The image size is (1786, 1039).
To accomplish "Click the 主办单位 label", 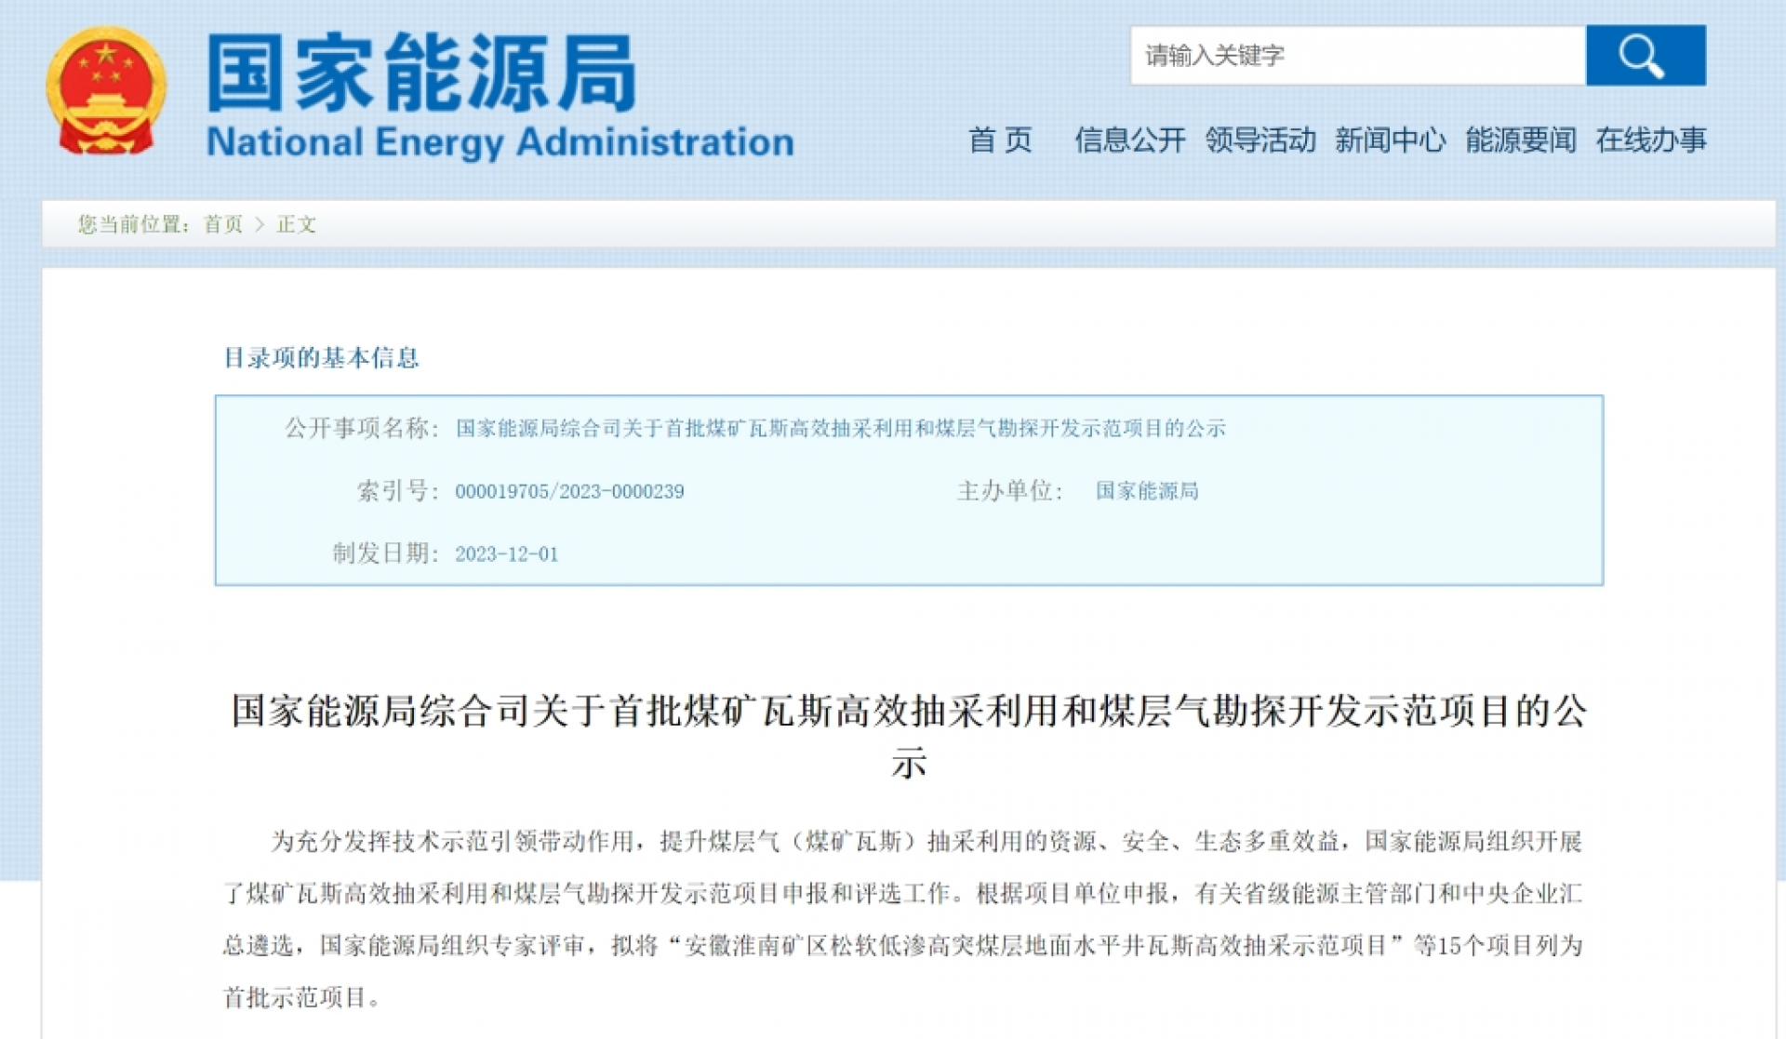I will coord(1010,490).
